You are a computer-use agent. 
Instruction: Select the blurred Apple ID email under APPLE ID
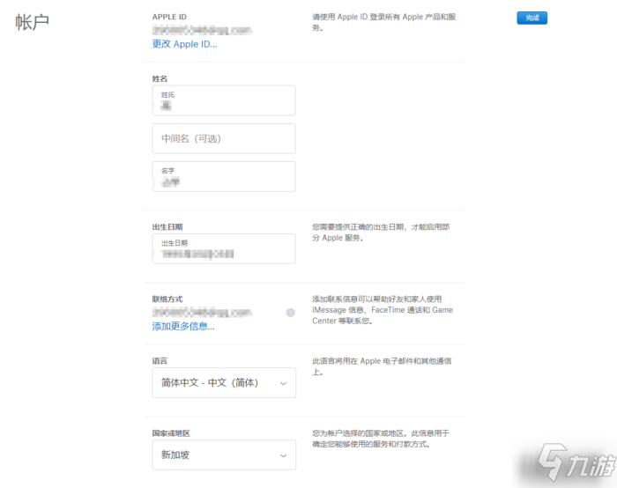(x=202, y=30)
